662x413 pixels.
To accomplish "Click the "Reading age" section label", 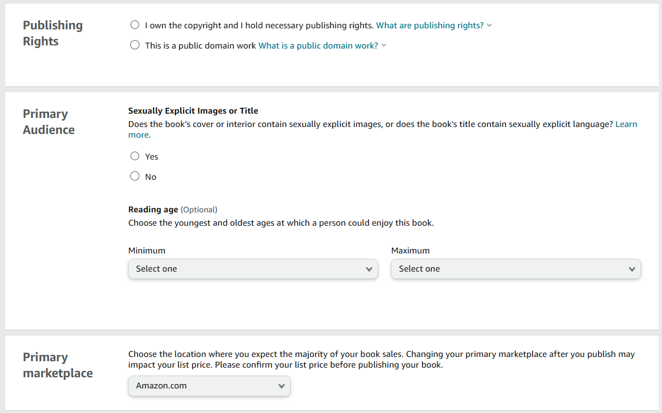I will coord(153,210).
